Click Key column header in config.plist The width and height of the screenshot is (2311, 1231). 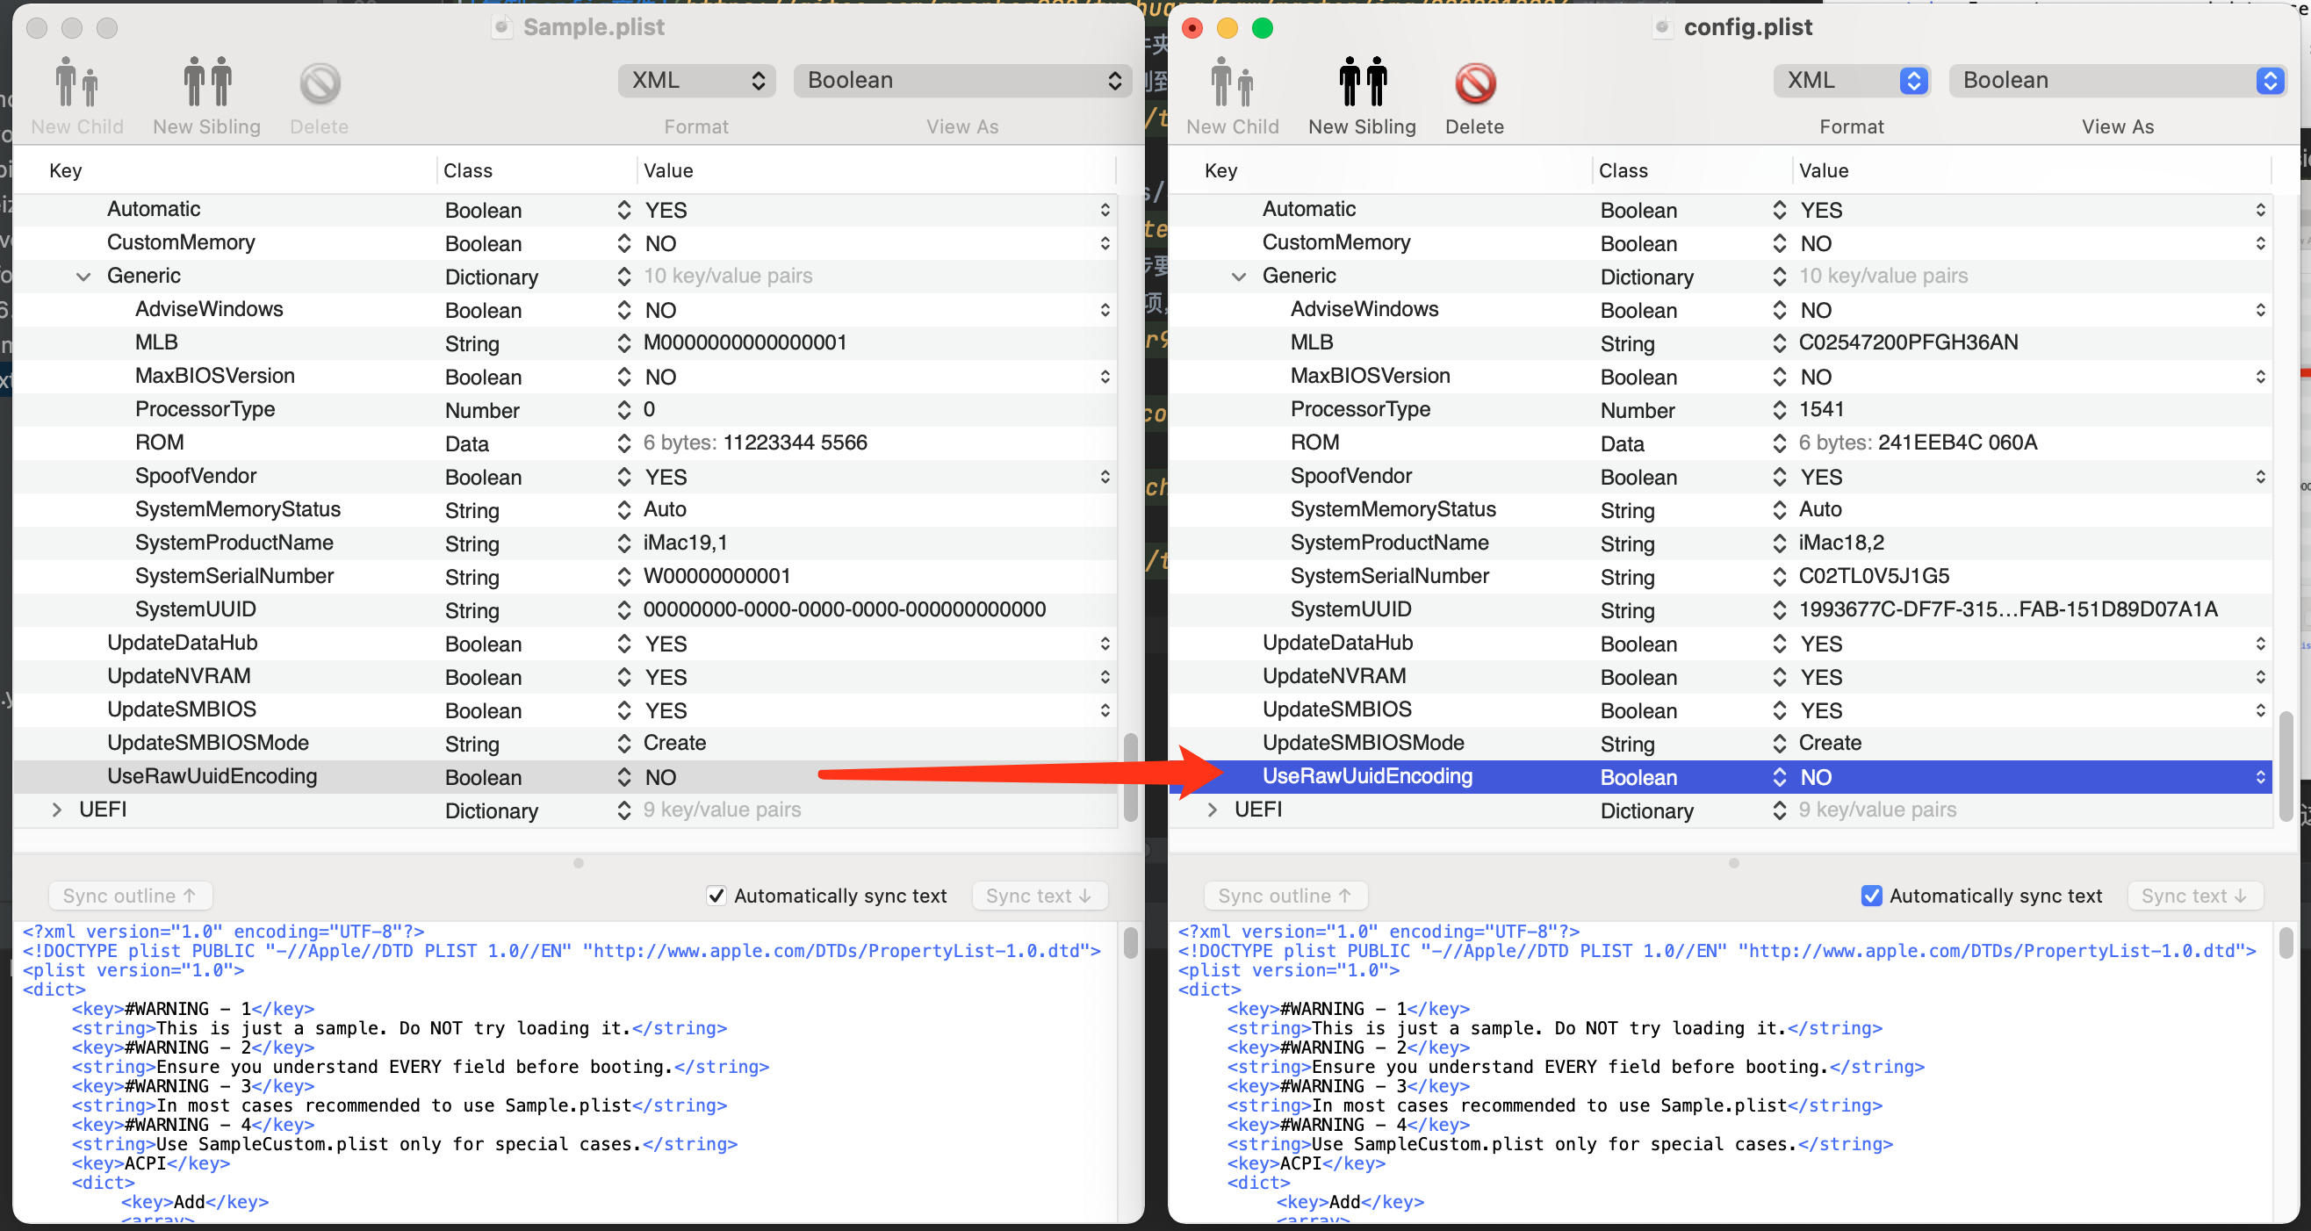click(x=1221, y=170)
